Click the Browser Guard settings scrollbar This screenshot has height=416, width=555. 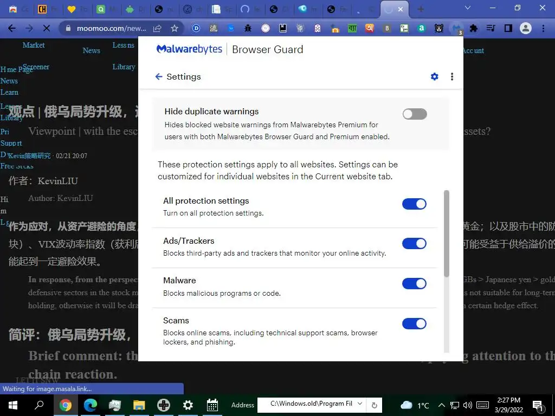(447, 233)
